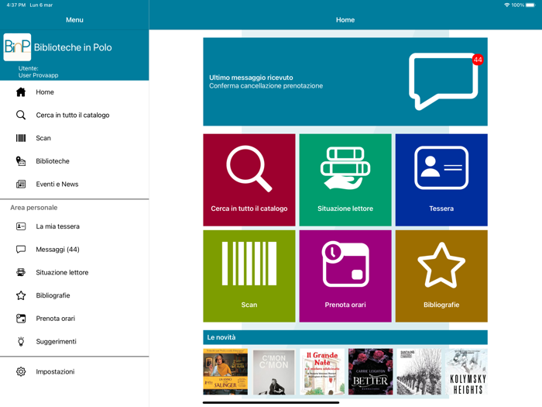
Task: Open Home from the side menu
Action: click(x=74, y=92)
